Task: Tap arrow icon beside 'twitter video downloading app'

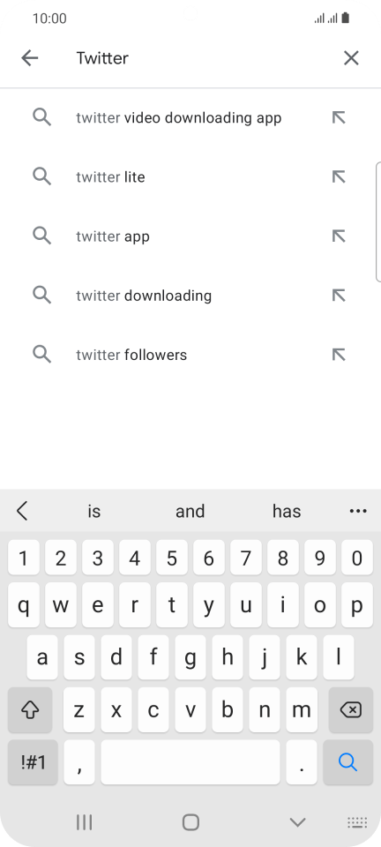Action: coord(339,117)
